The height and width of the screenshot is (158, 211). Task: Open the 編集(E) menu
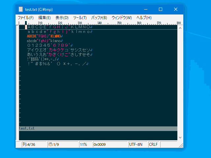pos(45,18)
